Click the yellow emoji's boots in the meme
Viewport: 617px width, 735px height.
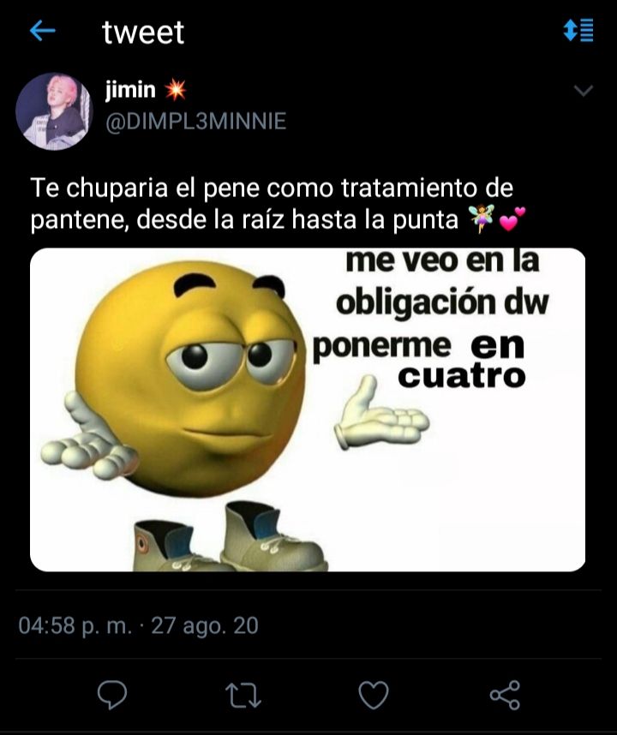[231, 537]
